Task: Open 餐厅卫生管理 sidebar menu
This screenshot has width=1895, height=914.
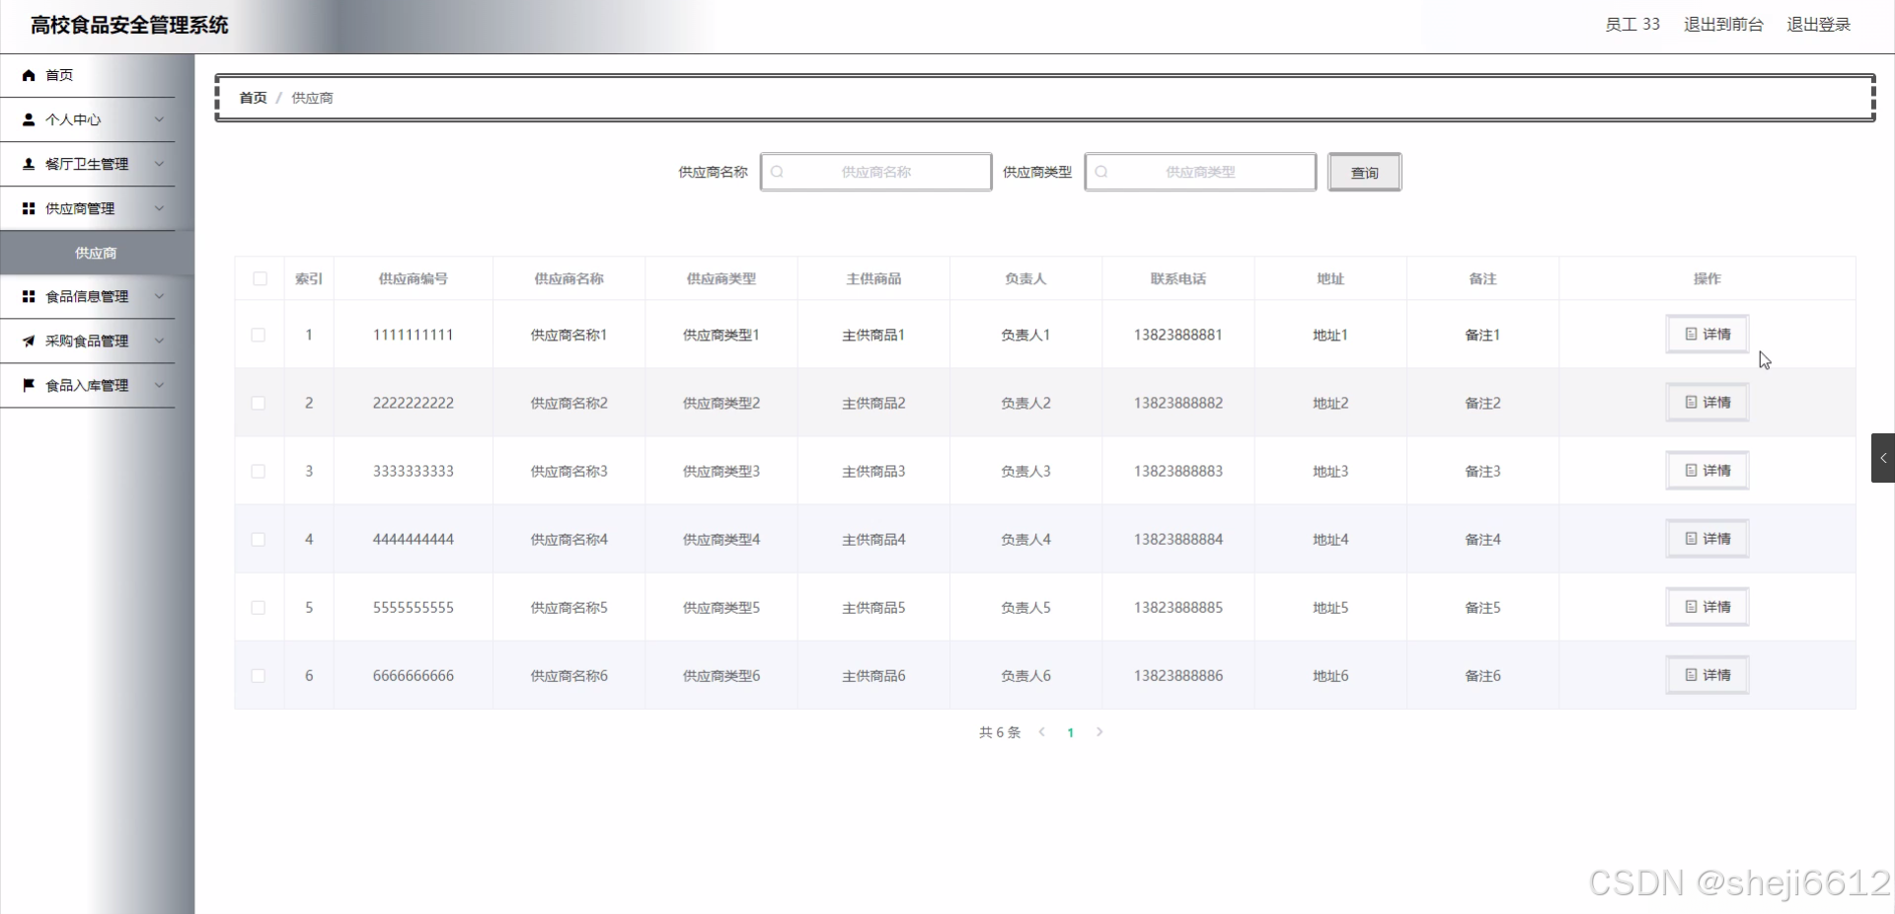Action: [x=88, y=164]
